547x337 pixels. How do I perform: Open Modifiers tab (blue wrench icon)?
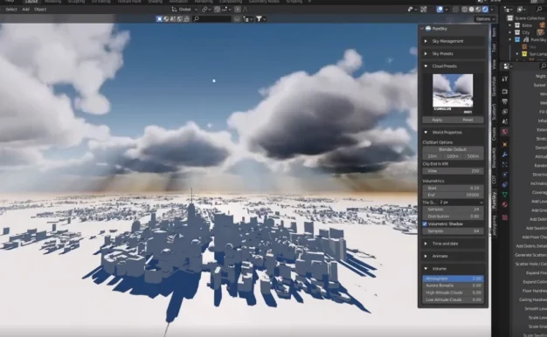point(505,155)
